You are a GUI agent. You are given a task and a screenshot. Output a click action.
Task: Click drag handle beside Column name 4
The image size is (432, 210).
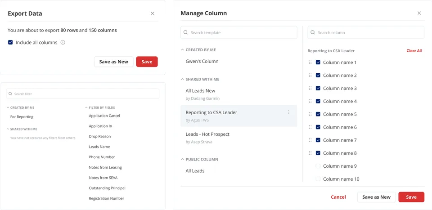pyautogui.click(x=310, y=101)
